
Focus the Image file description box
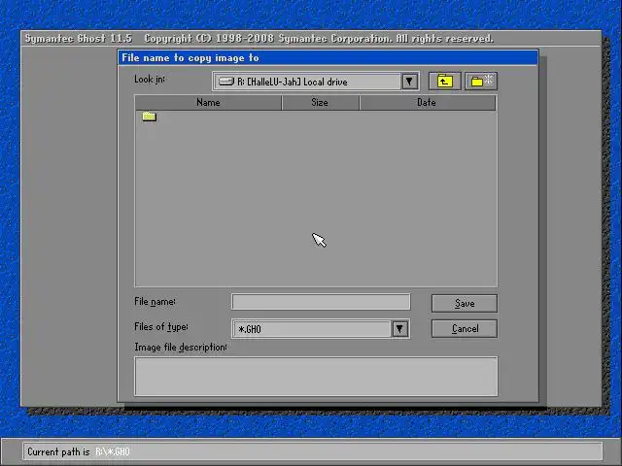pos(316,377)
